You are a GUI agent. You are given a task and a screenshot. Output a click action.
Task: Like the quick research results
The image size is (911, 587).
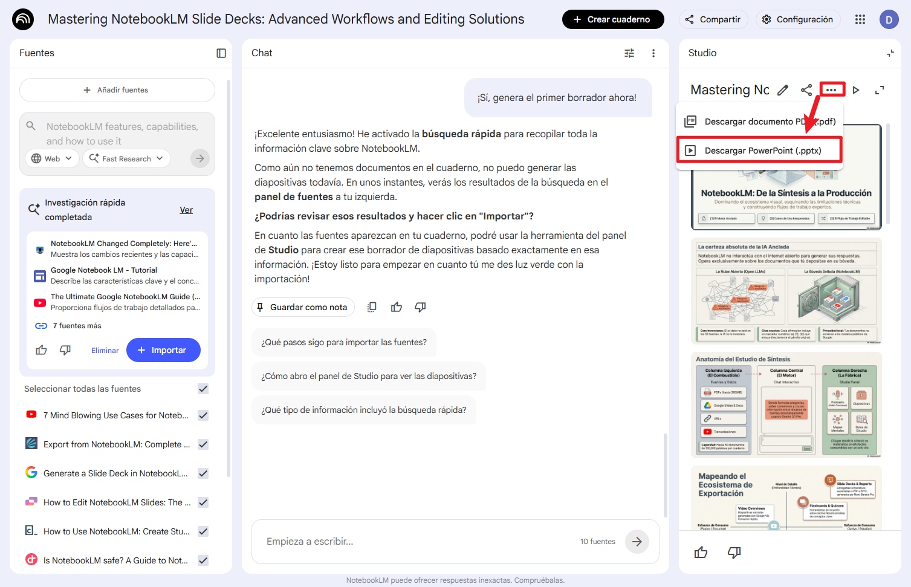[x=41, y=350]
